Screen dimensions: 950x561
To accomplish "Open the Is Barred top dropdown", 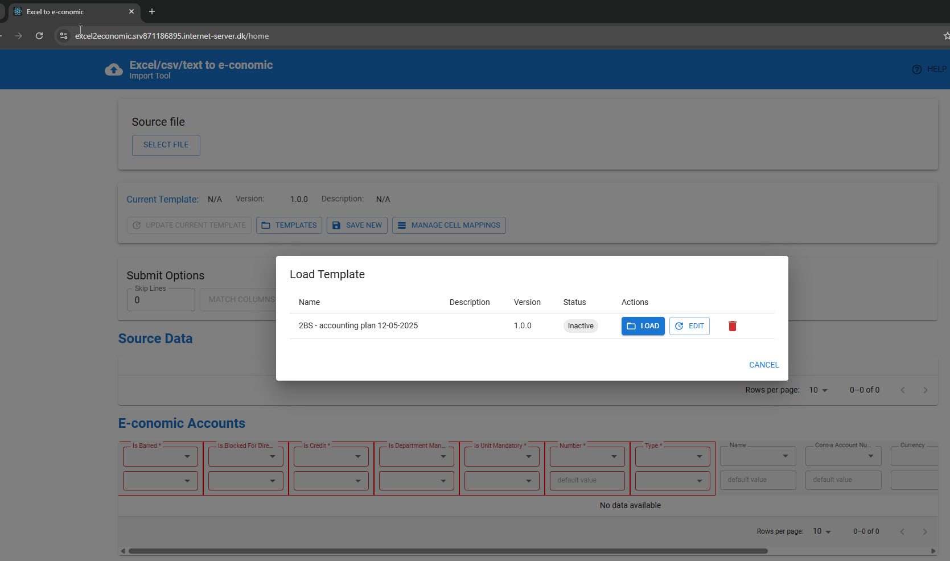I will (x=161, y=456).
